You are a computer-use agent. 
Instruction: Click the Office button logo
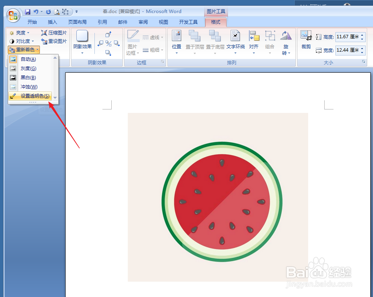coord(13,15)
